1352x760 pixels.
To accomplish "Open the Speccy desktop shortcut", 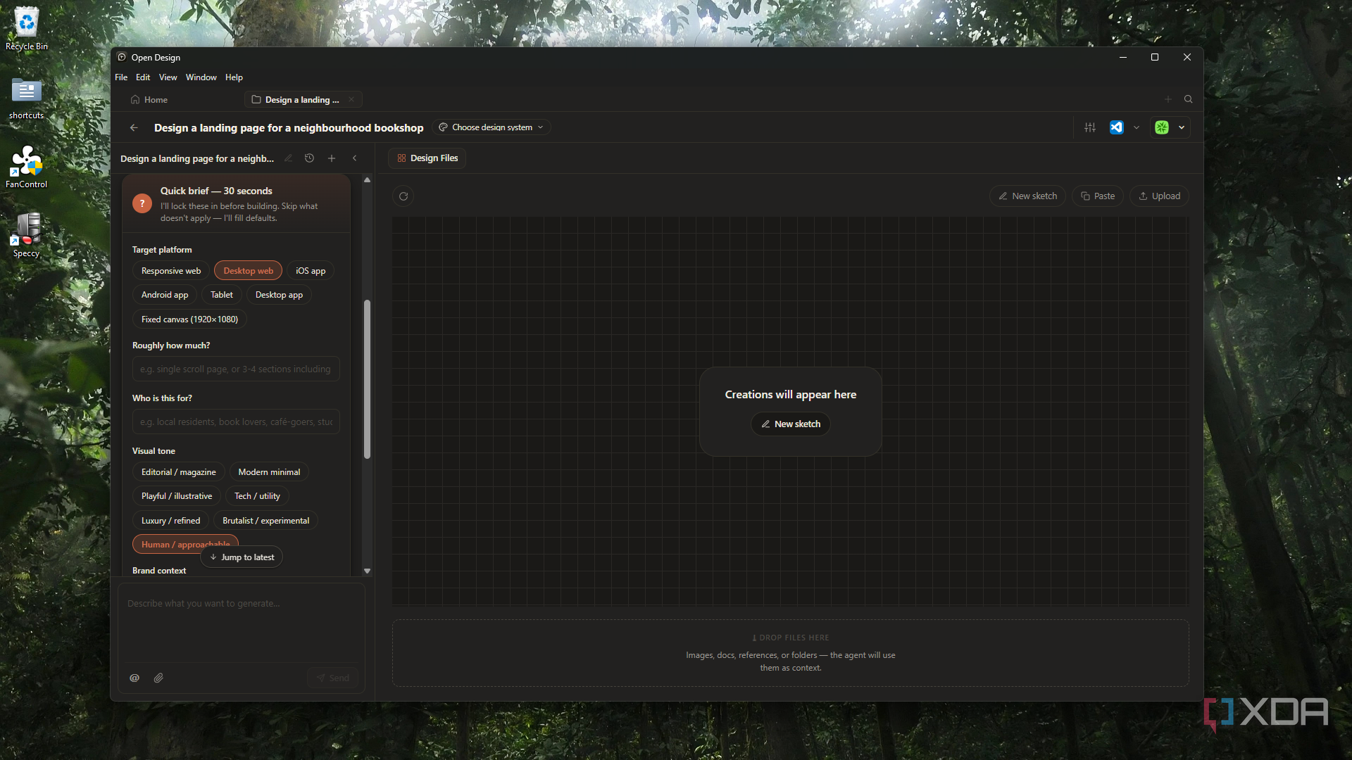I will [27, 236].
